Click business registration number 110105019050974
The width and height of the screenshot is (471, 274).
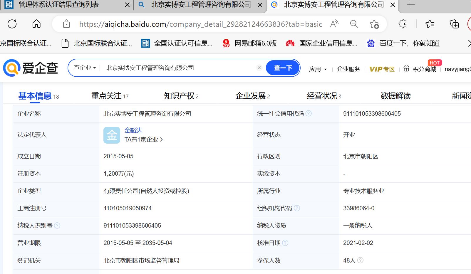tap(128, 208)
